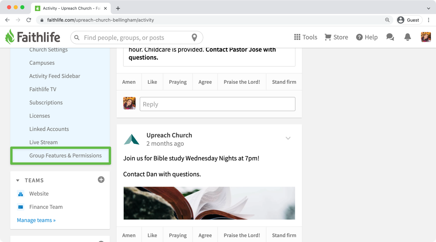This screenshot has height=242, width=436.
Task: React Praise the Lord! on Bible study post
Action: point(242,235)
